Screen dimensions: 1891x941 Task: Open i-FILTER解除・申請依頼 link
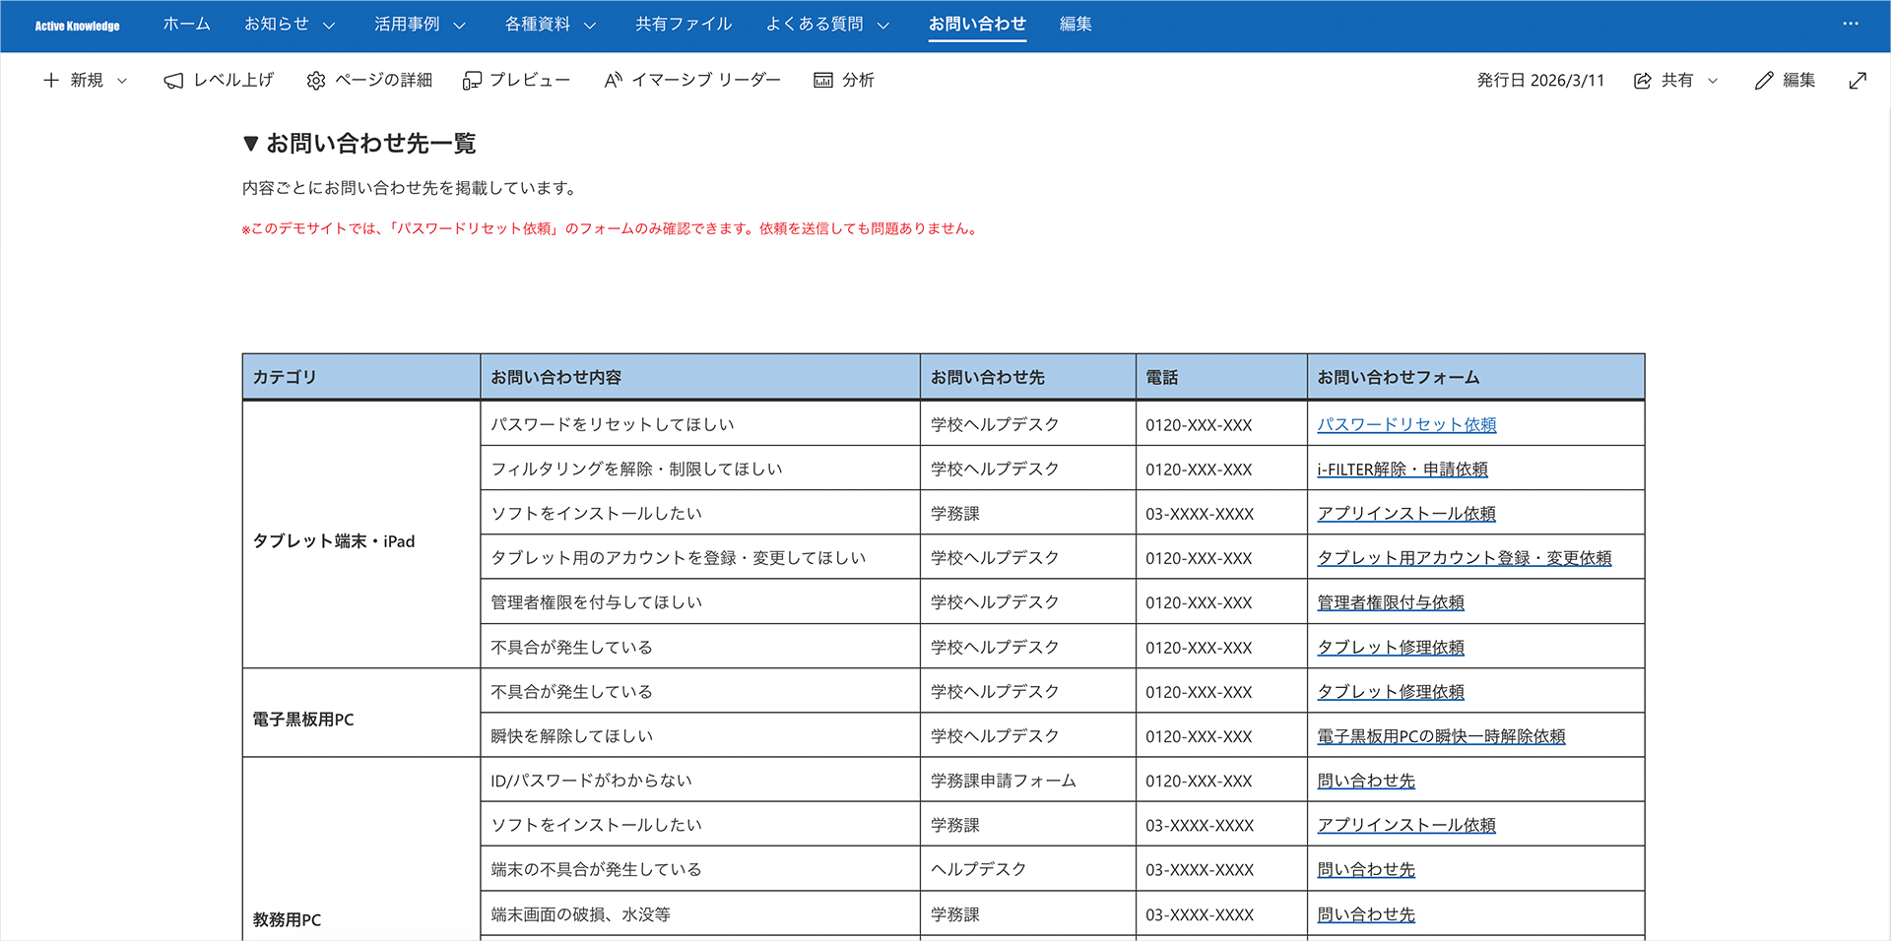(1402, 470)
